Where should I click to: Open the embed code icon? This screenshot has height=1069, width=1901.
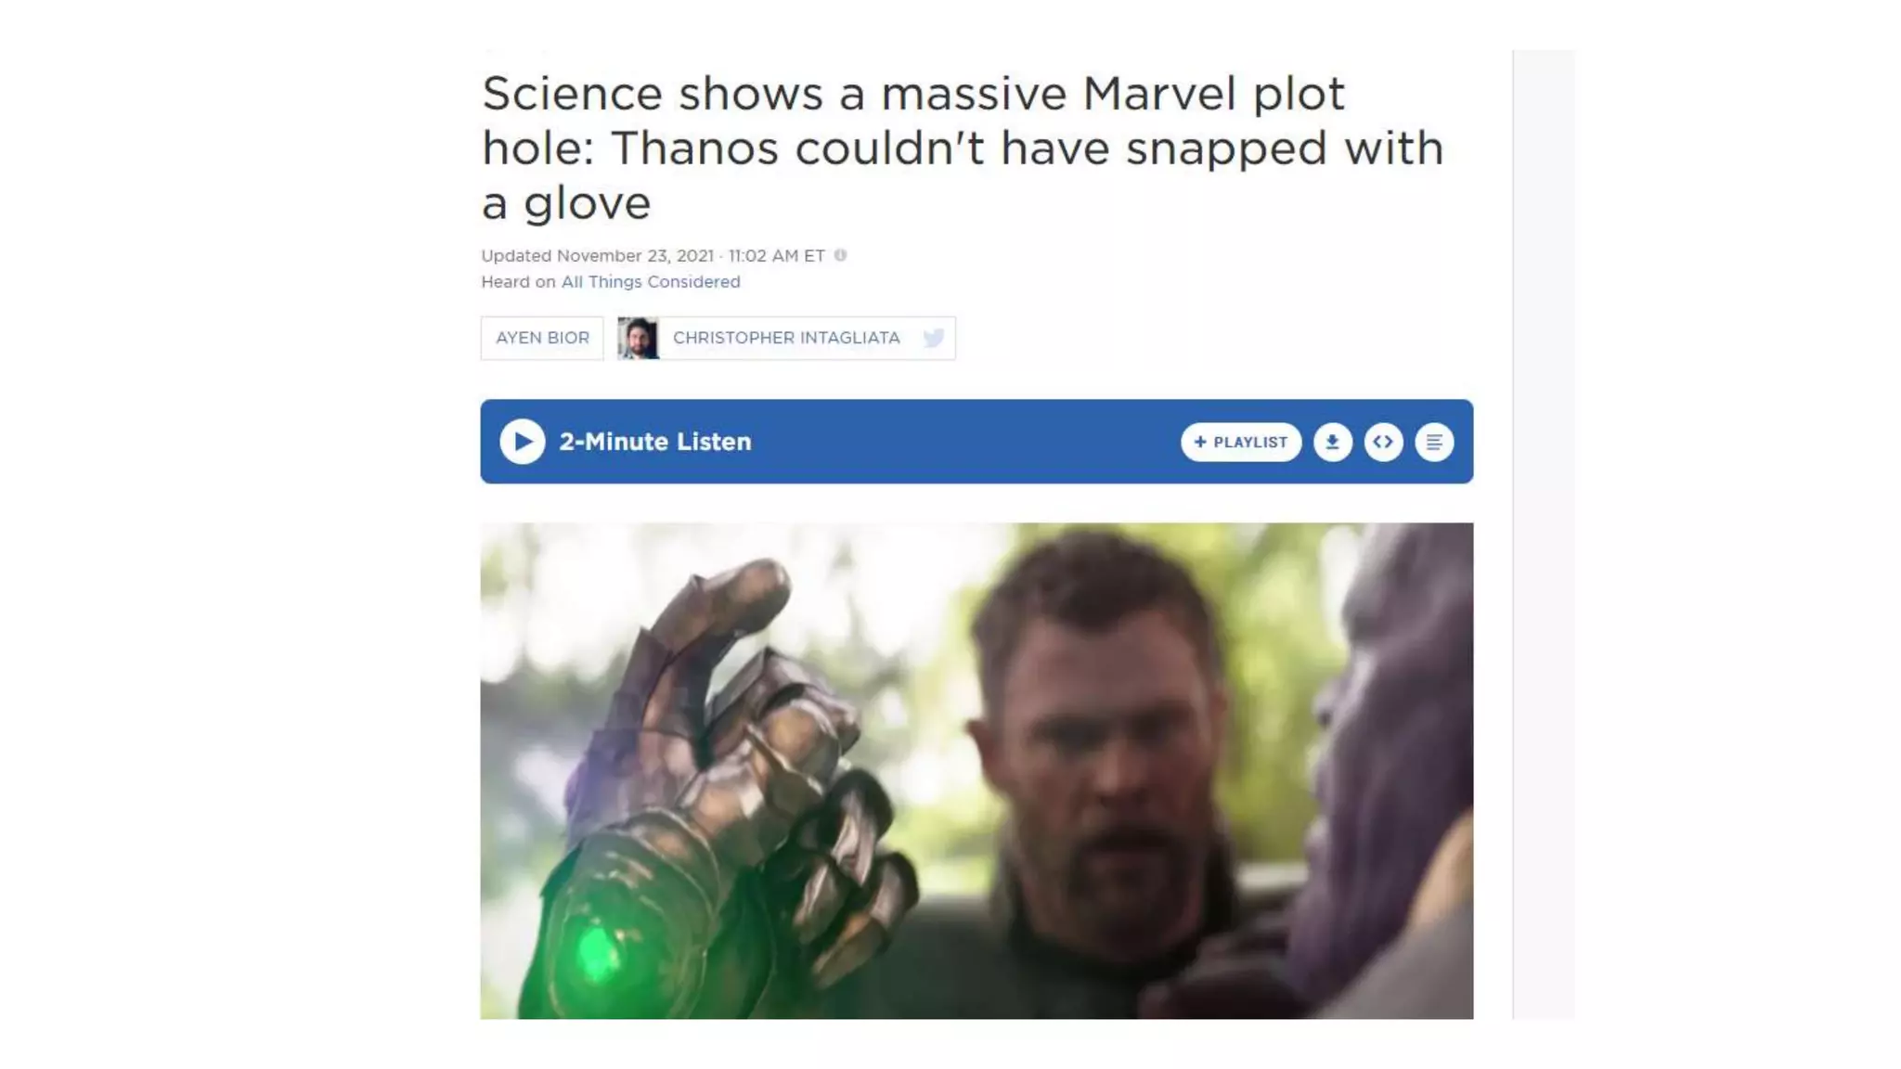click(1383, 442)
